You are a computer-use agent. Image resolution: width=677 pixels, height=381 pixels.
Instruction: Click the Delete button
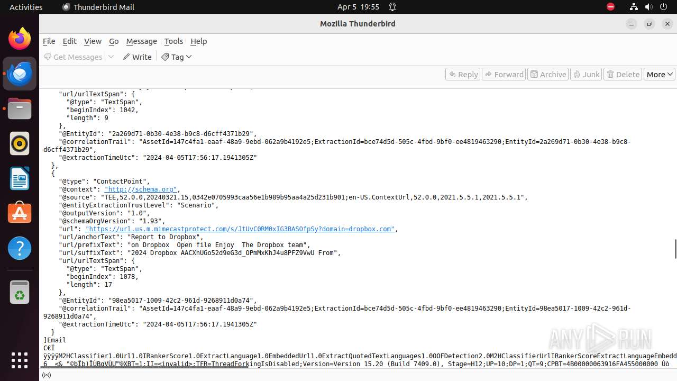tap(623, 74)
